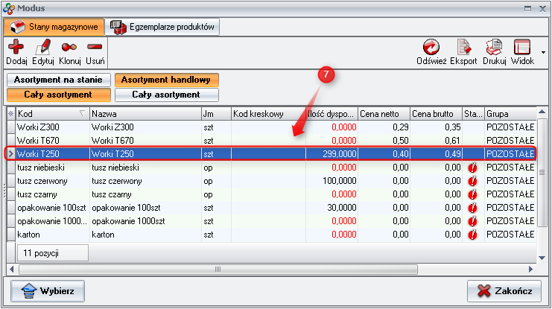Click the Eksport document icon
The width and height of the screenshot is (552, 309).
(465, 48)
